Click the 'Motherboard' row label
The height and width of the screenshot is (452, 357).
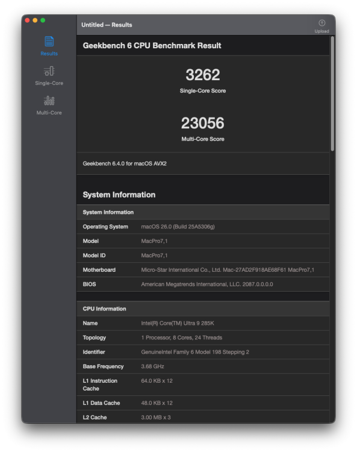coord(99,270)
